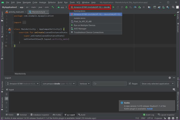Close the MainActivity.kt tab

tap(47, 12)
